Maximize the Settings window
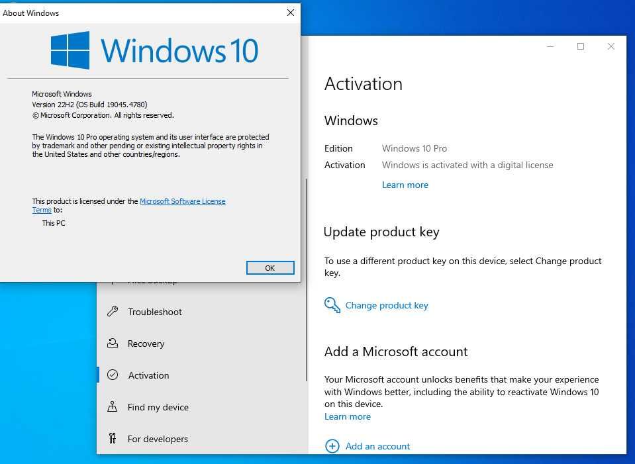635x464 pixels. pos(580,46)
